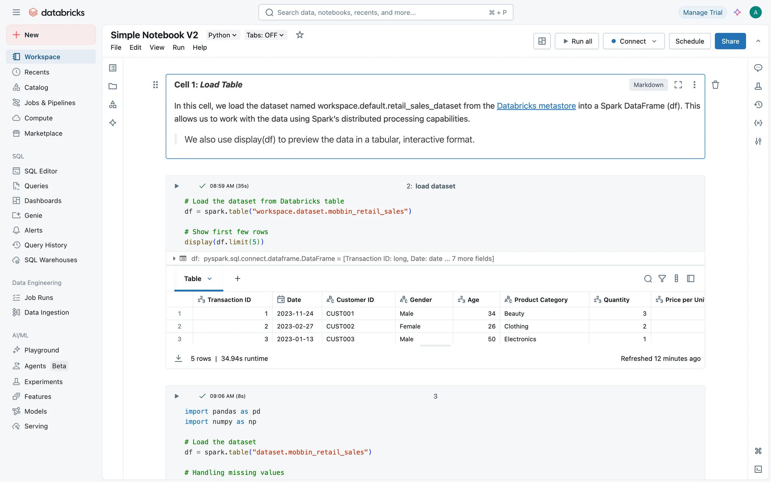The image size is (771, 482).
Task: Open the Python language dropdown
Action: (222, 35)
